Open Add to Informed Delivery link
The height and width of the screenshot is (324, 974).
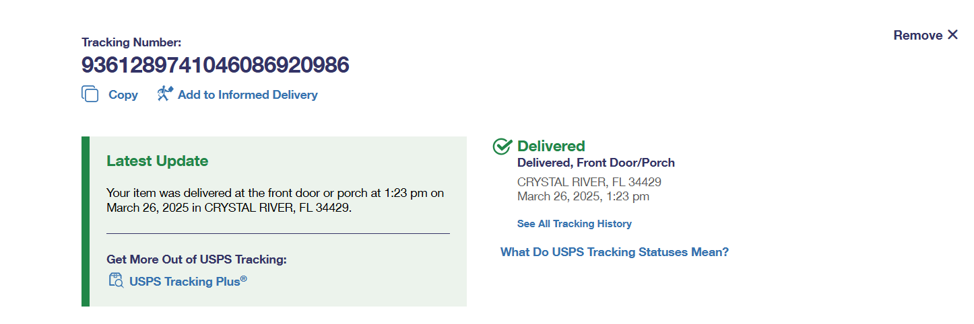[x=248, y=95]
